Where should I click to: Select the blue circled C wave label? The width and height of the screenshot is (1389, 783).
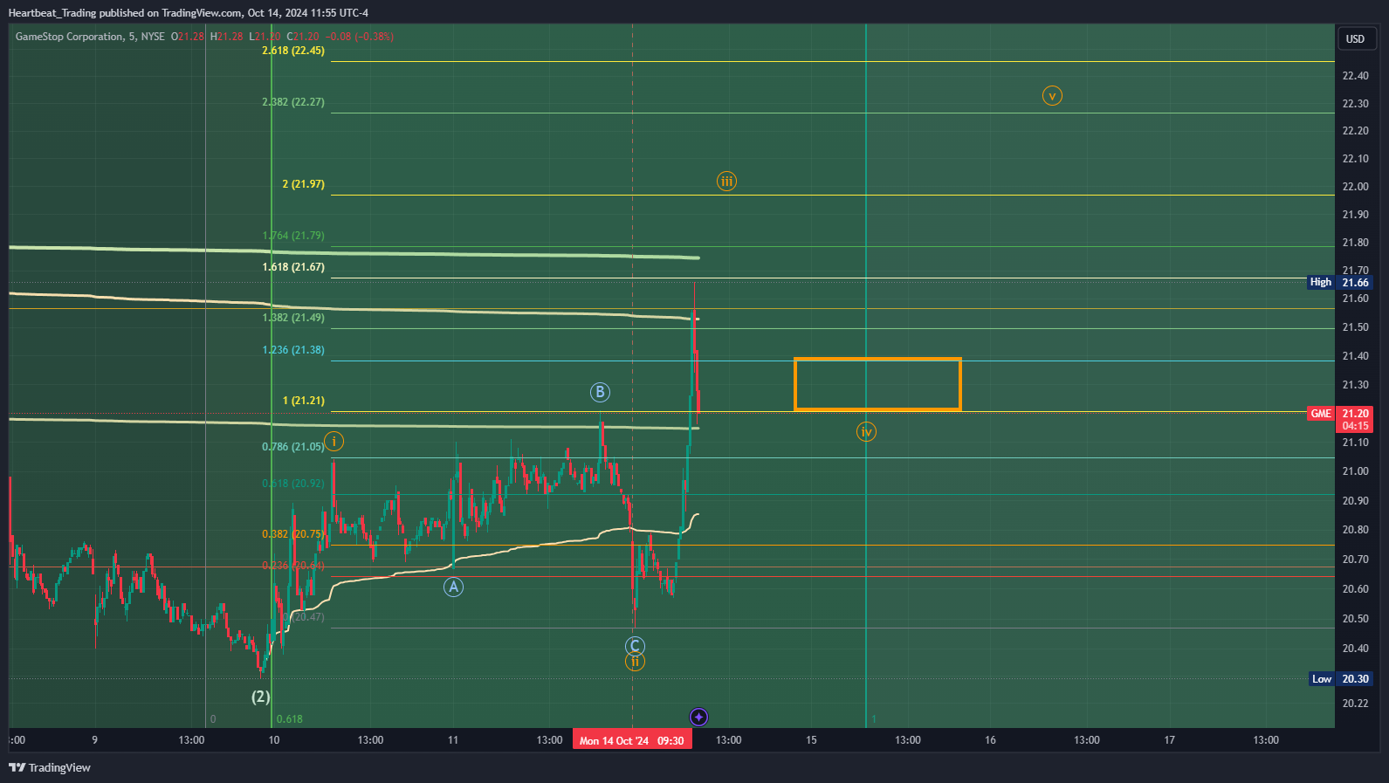[635, 646]
